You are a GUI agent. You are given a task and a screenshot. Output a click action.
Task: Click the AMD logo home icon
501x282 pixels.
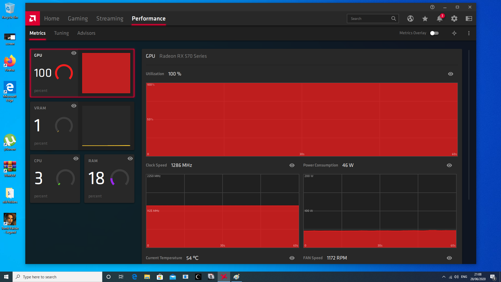[x=33, y=18]
